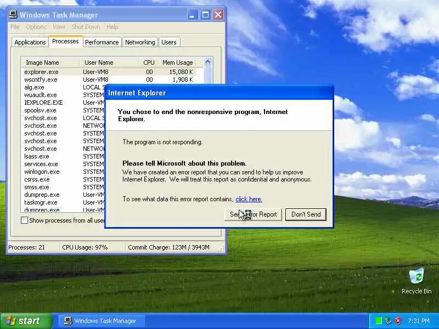The image size is (439, 329).
Task: Click the 7:31 PM system clock
Action: [419, 321]
